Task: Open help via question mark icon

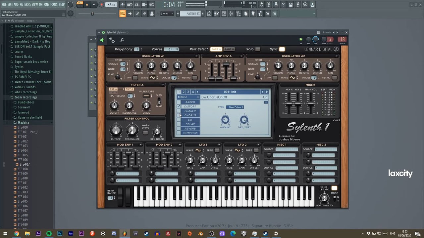Action: (283, 5)
